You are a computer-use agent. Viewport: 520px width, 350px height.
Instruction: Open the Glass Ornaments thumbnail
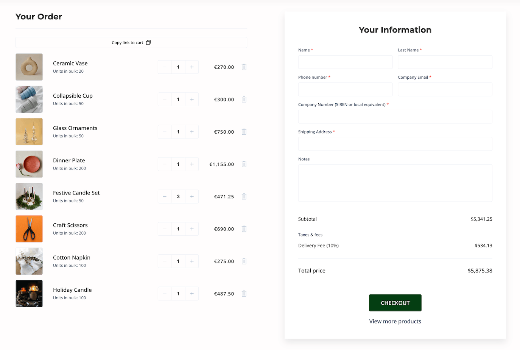29,132
